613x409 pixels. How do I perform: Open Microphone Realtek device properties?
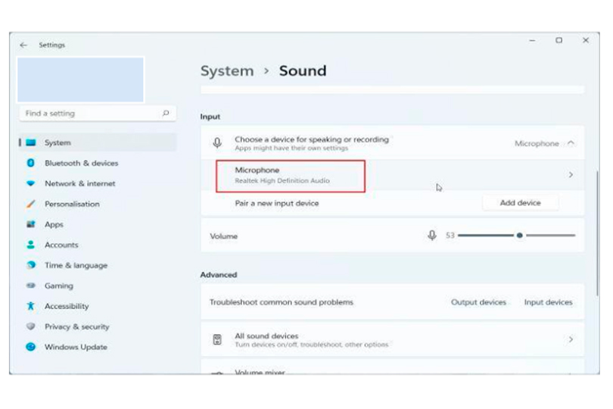point(291,176)
